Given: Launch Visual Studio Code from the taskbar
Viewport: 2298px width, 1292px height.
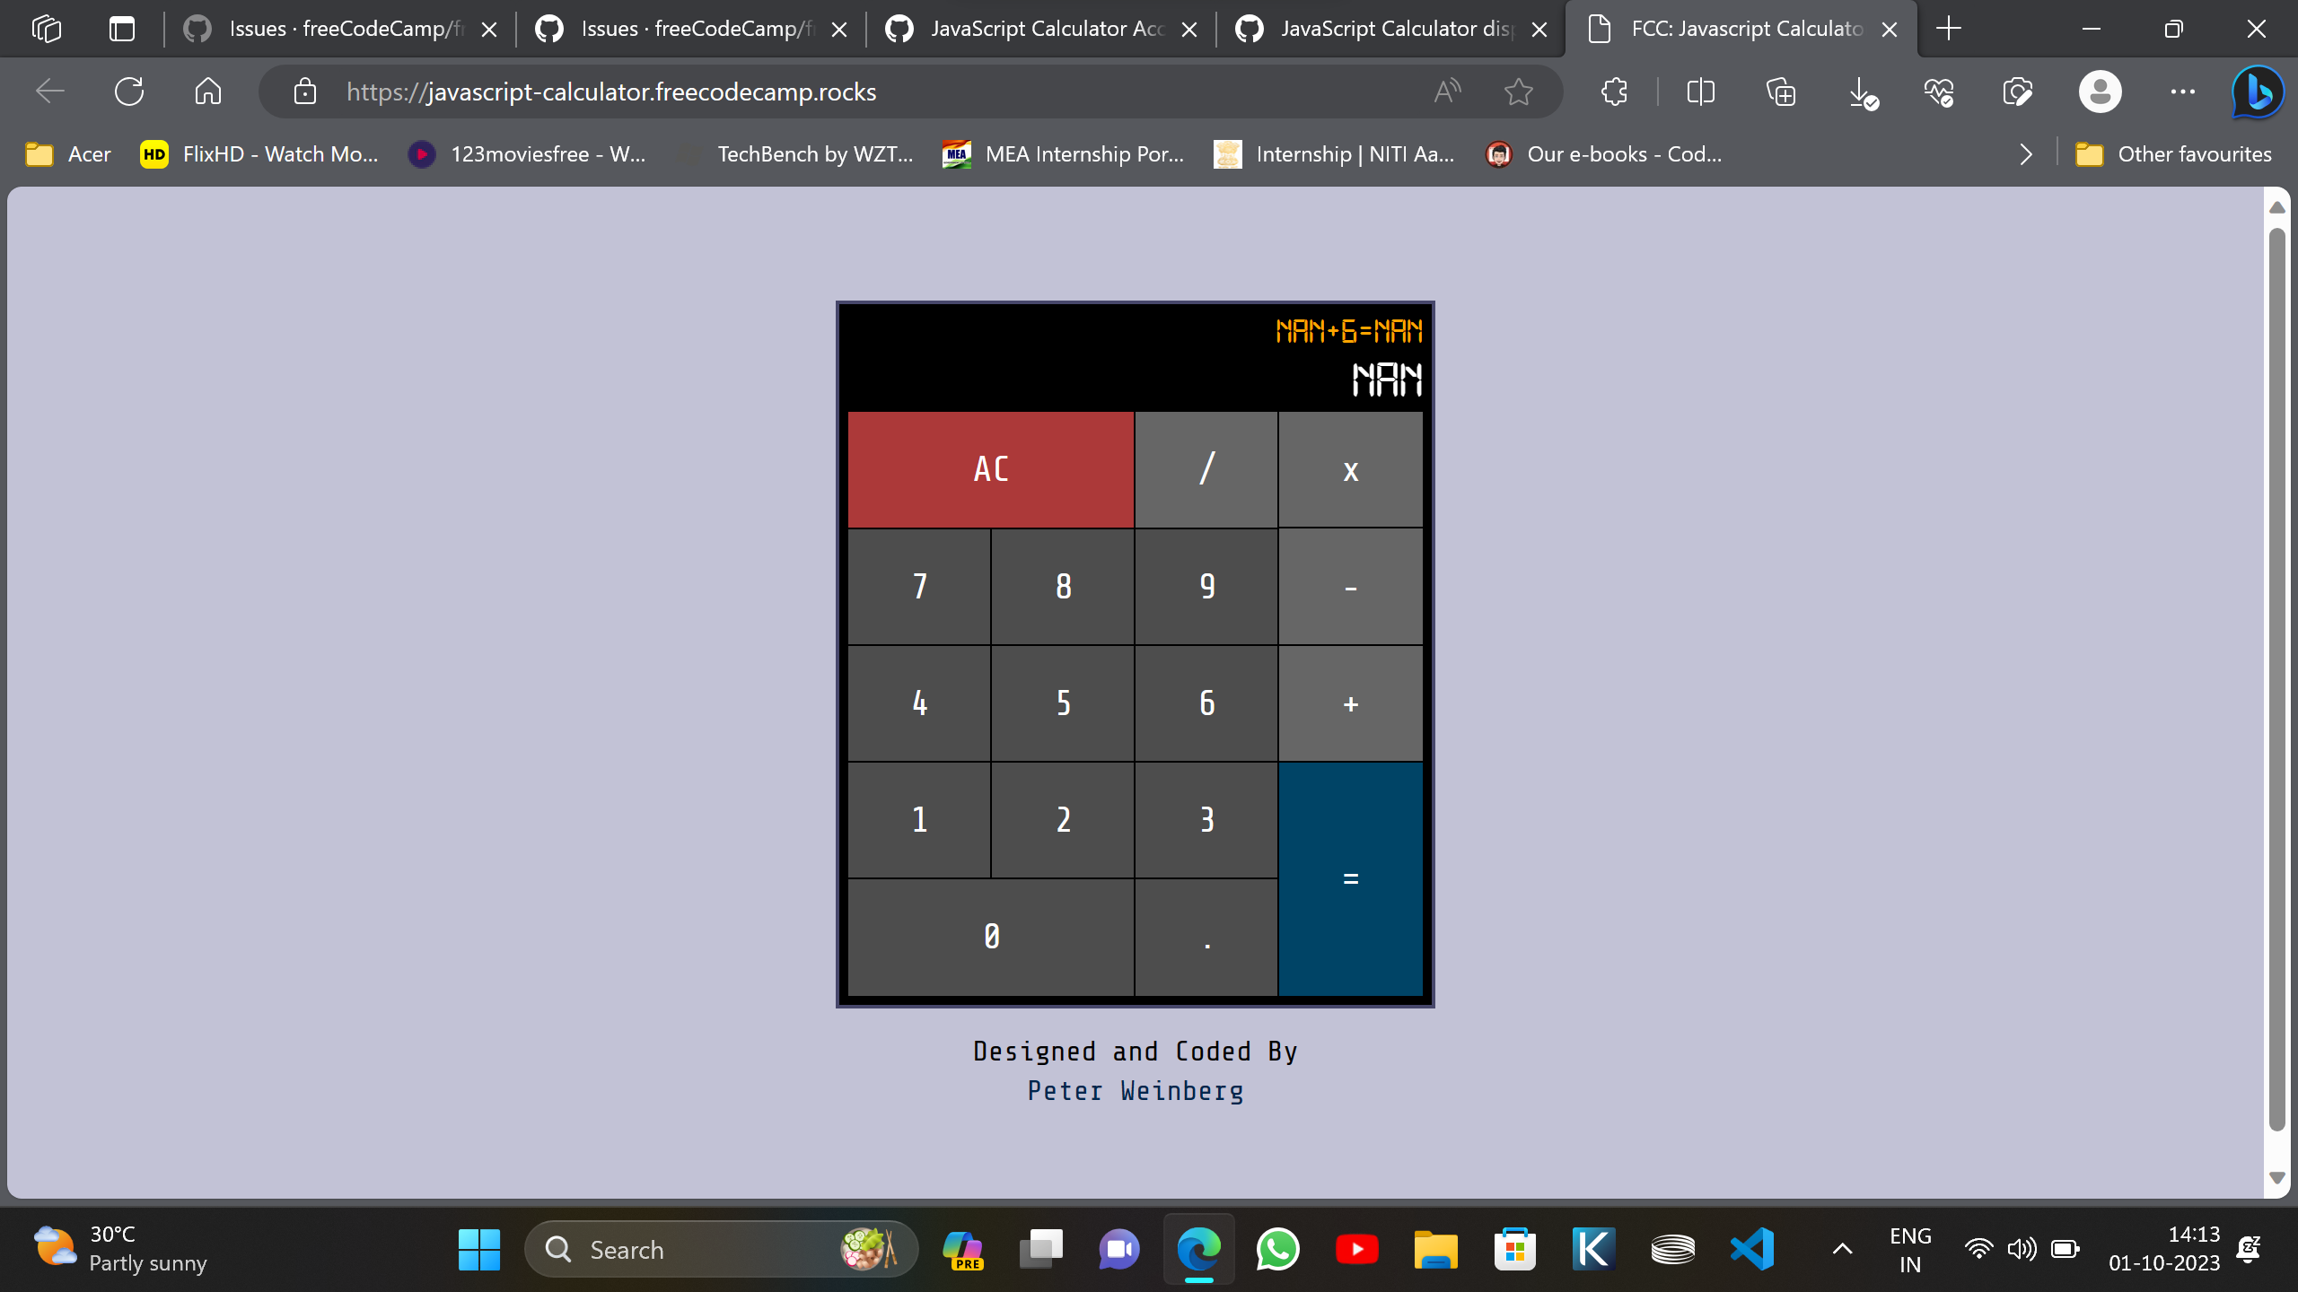Looking at the screenshot, I should 1751,1248.
